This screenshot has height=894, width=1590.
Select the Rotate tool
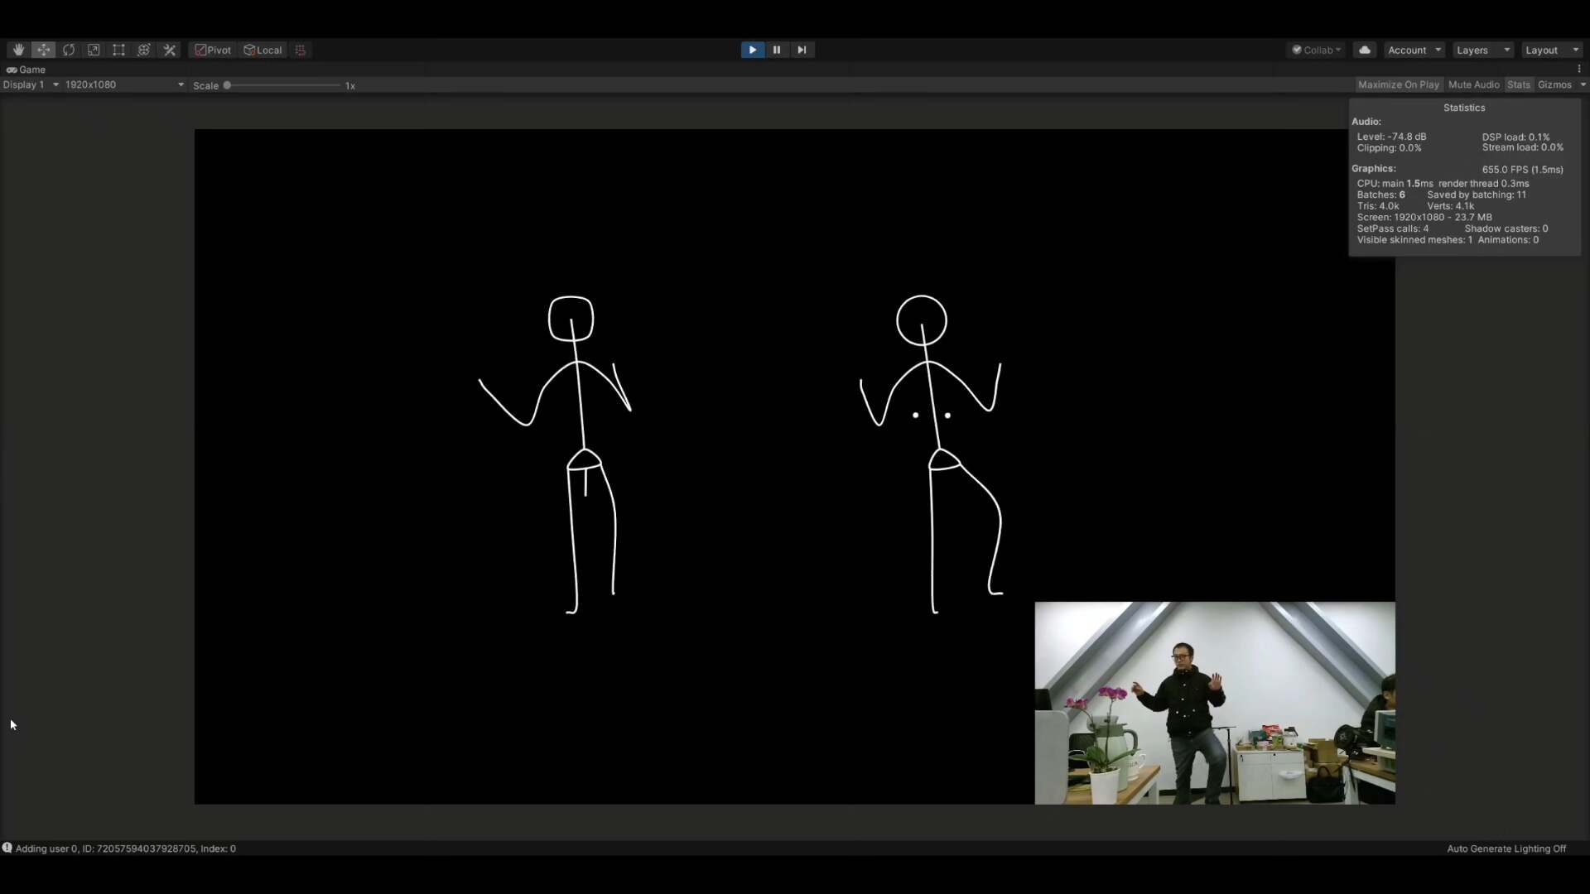(x=69, y=50)
